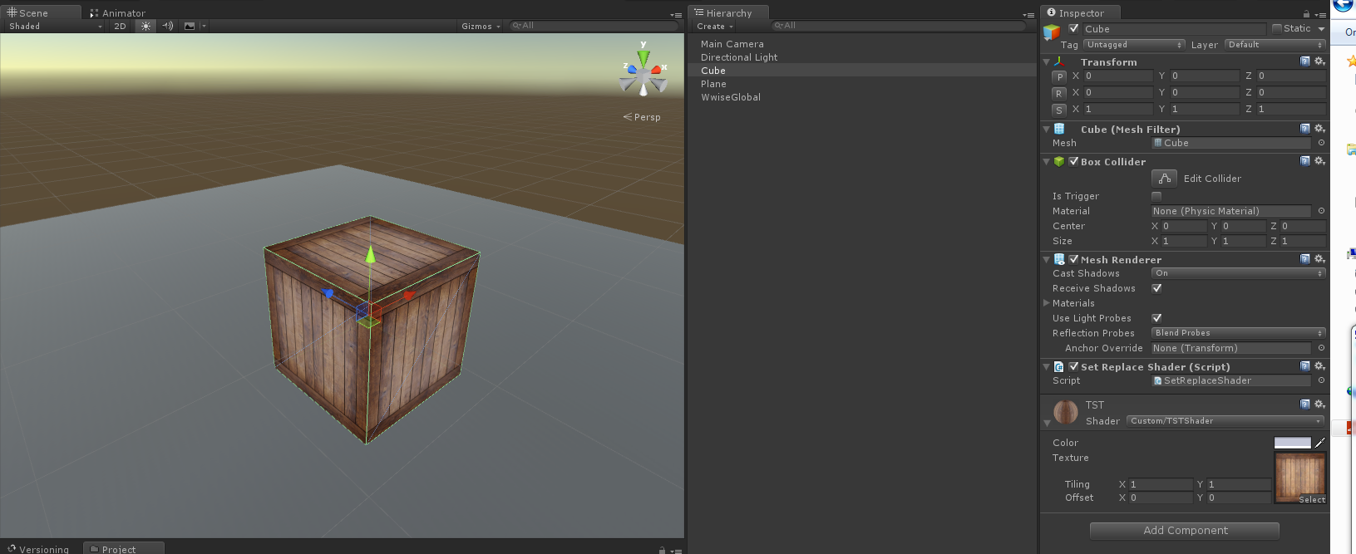The width and height of the screenshot is (1356, 554).
Task: Click the Transform S scale button
Action: pos(1059,110)
